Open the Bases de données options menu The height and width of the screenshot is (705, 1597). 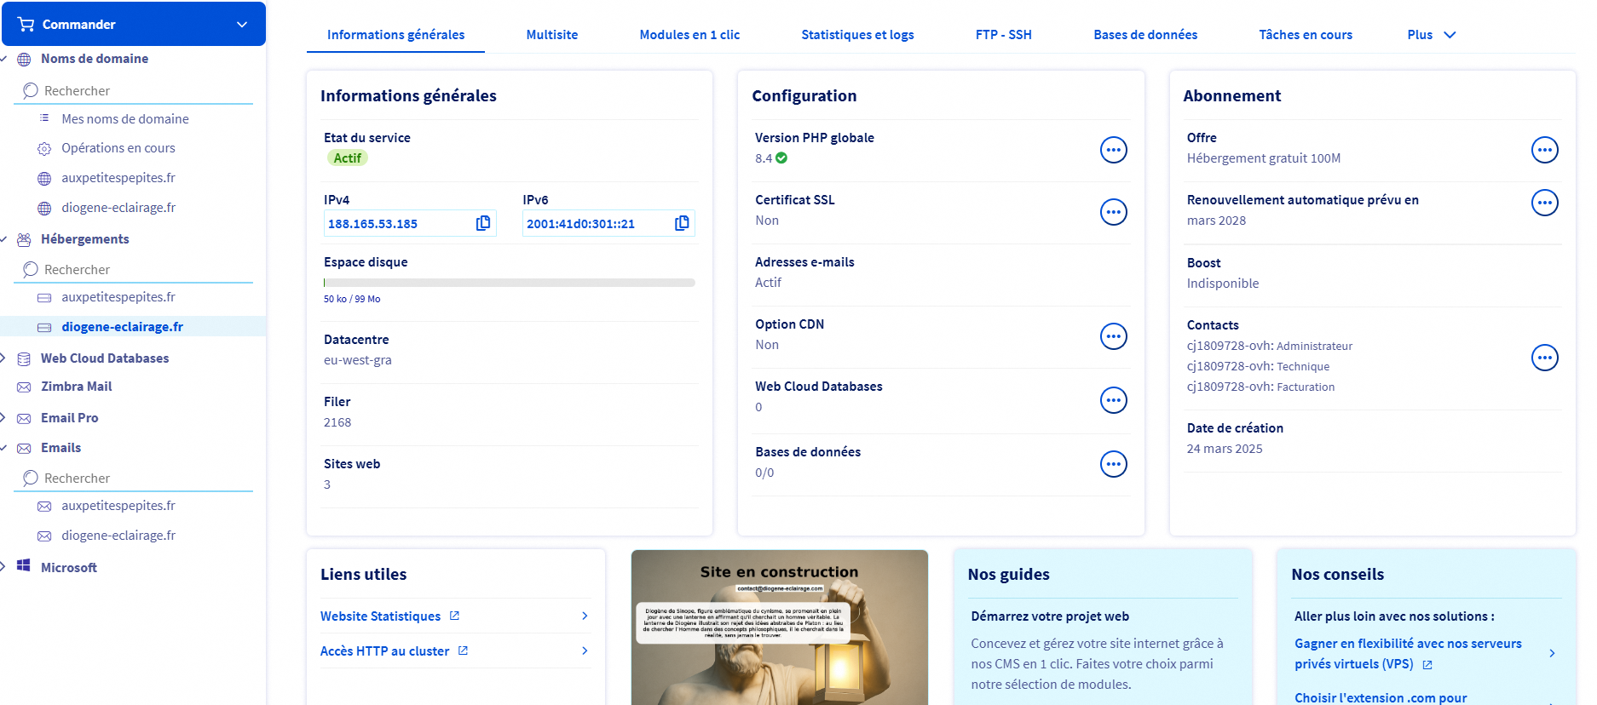point(1113,464)
